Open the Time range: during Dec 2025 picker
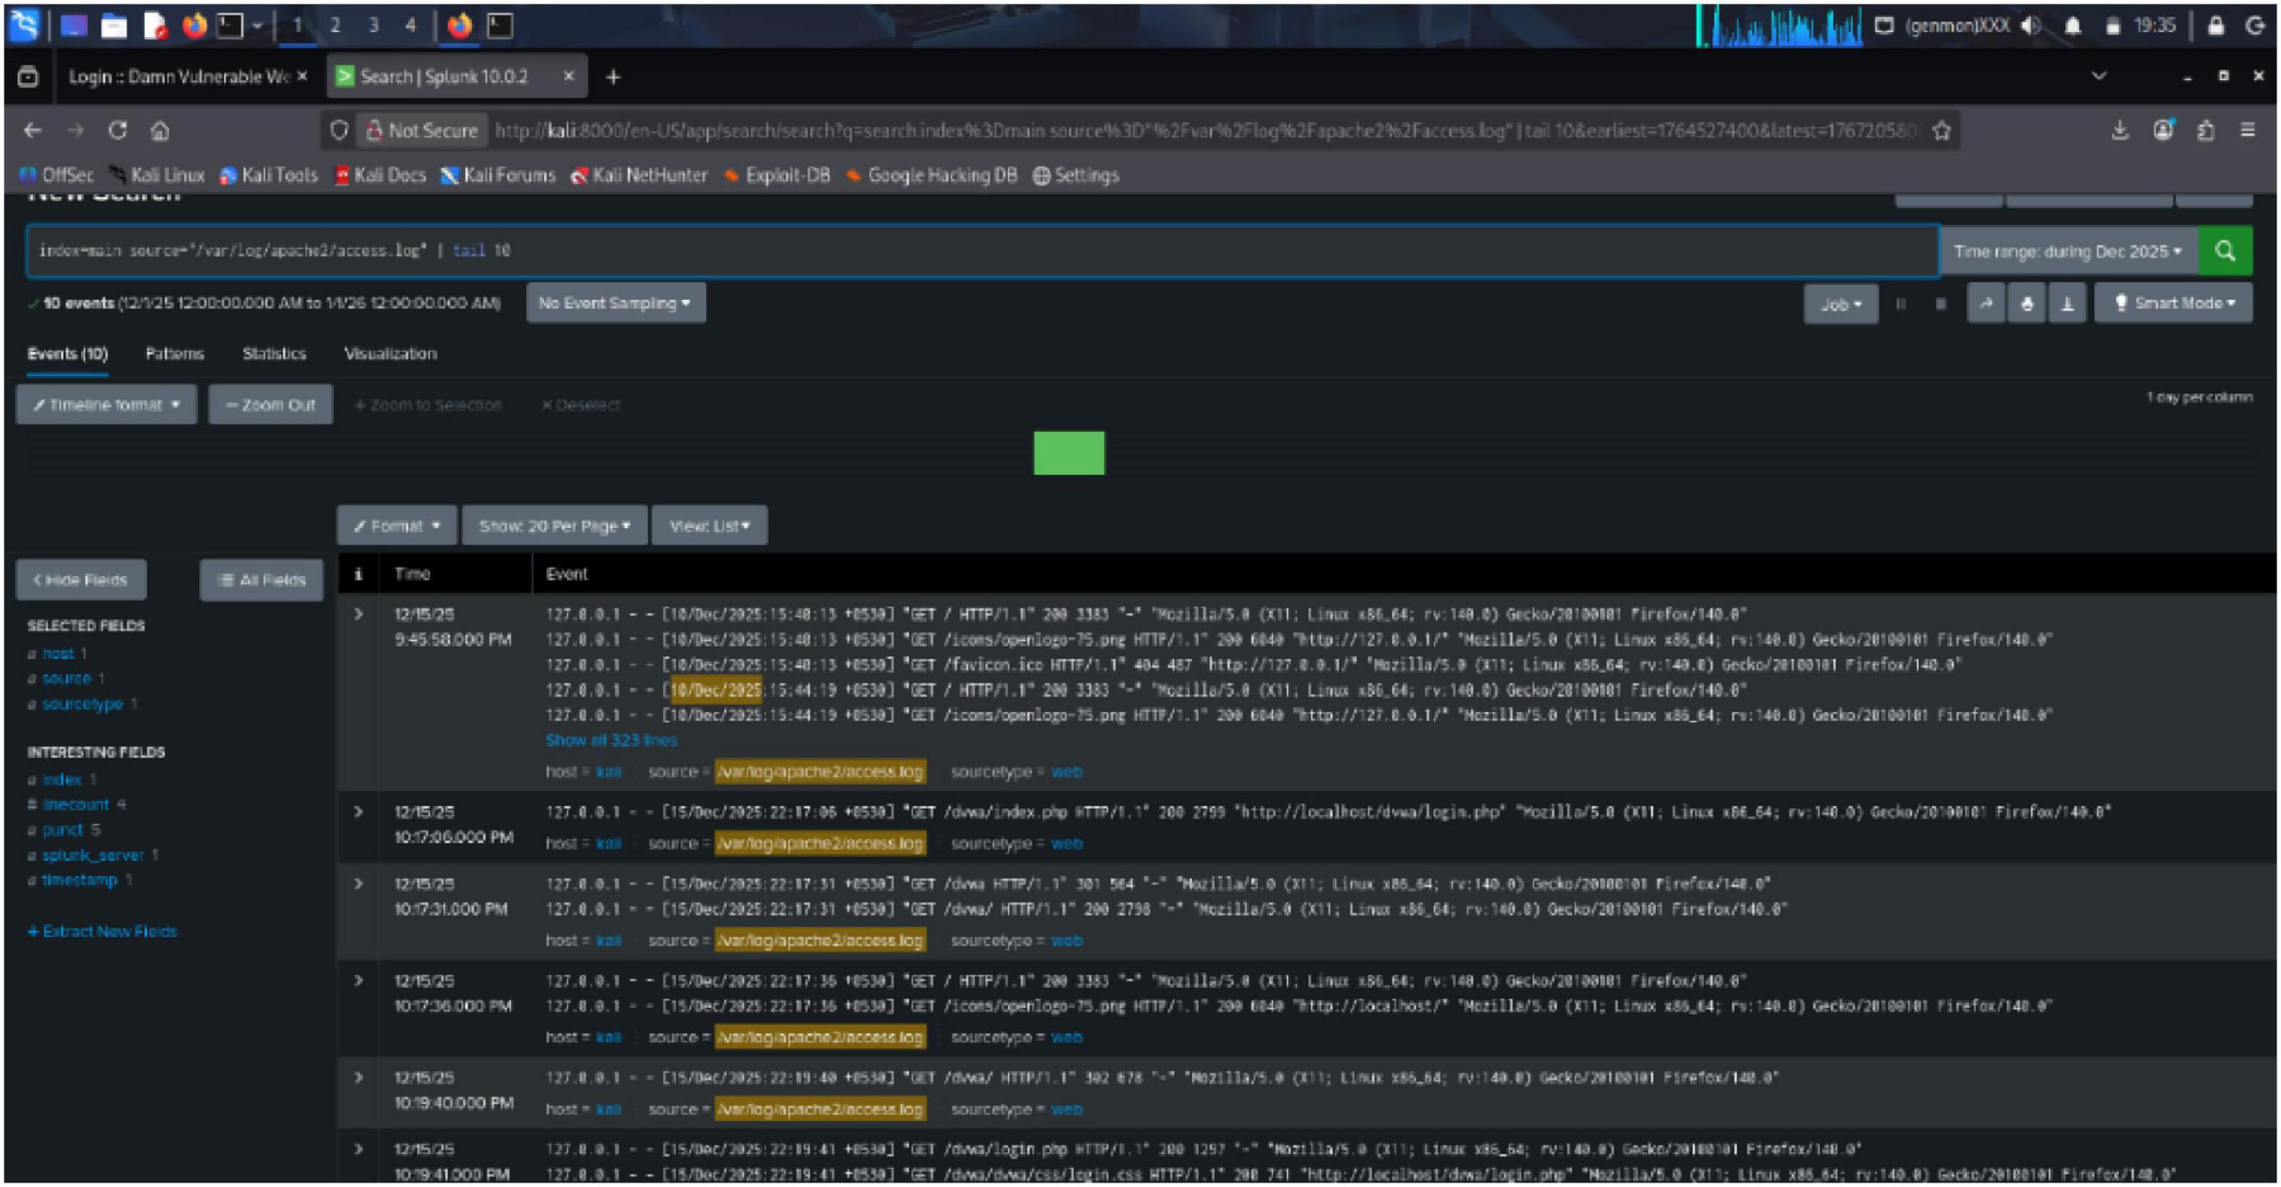Image resolution: width=2281 pixels, height=1187 pixels. pos(2067,251)
